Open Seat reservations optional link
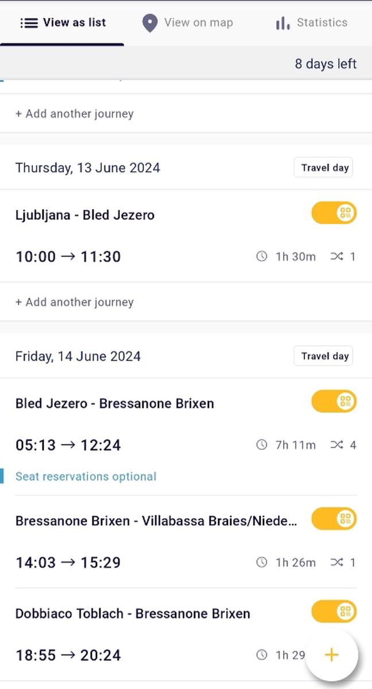The height and width of the screenshot is (689, 372). pyautogui.click(x=86, y=477)
